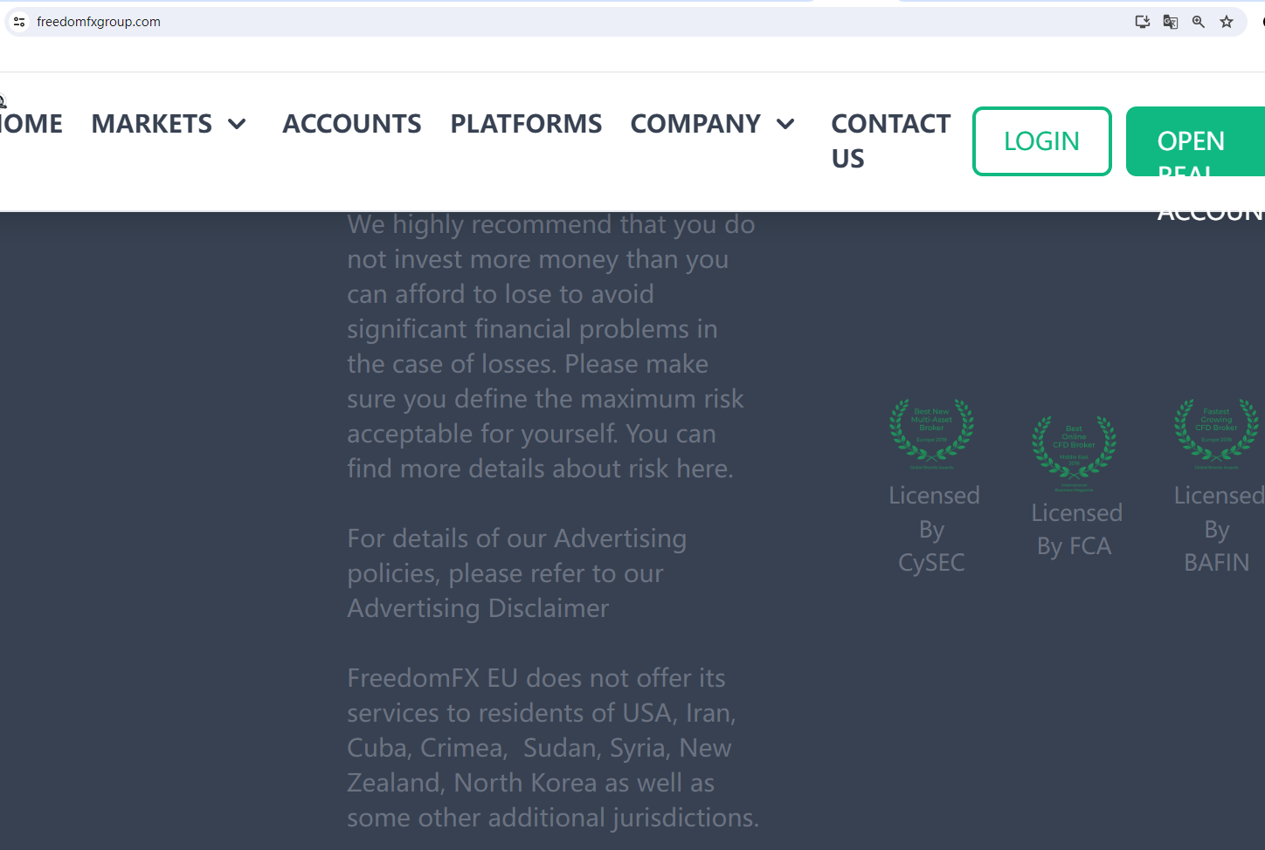Open the Google Translate page icon
The height and width of the screenshot is (850, 1265).
(x=1171, y=22)
